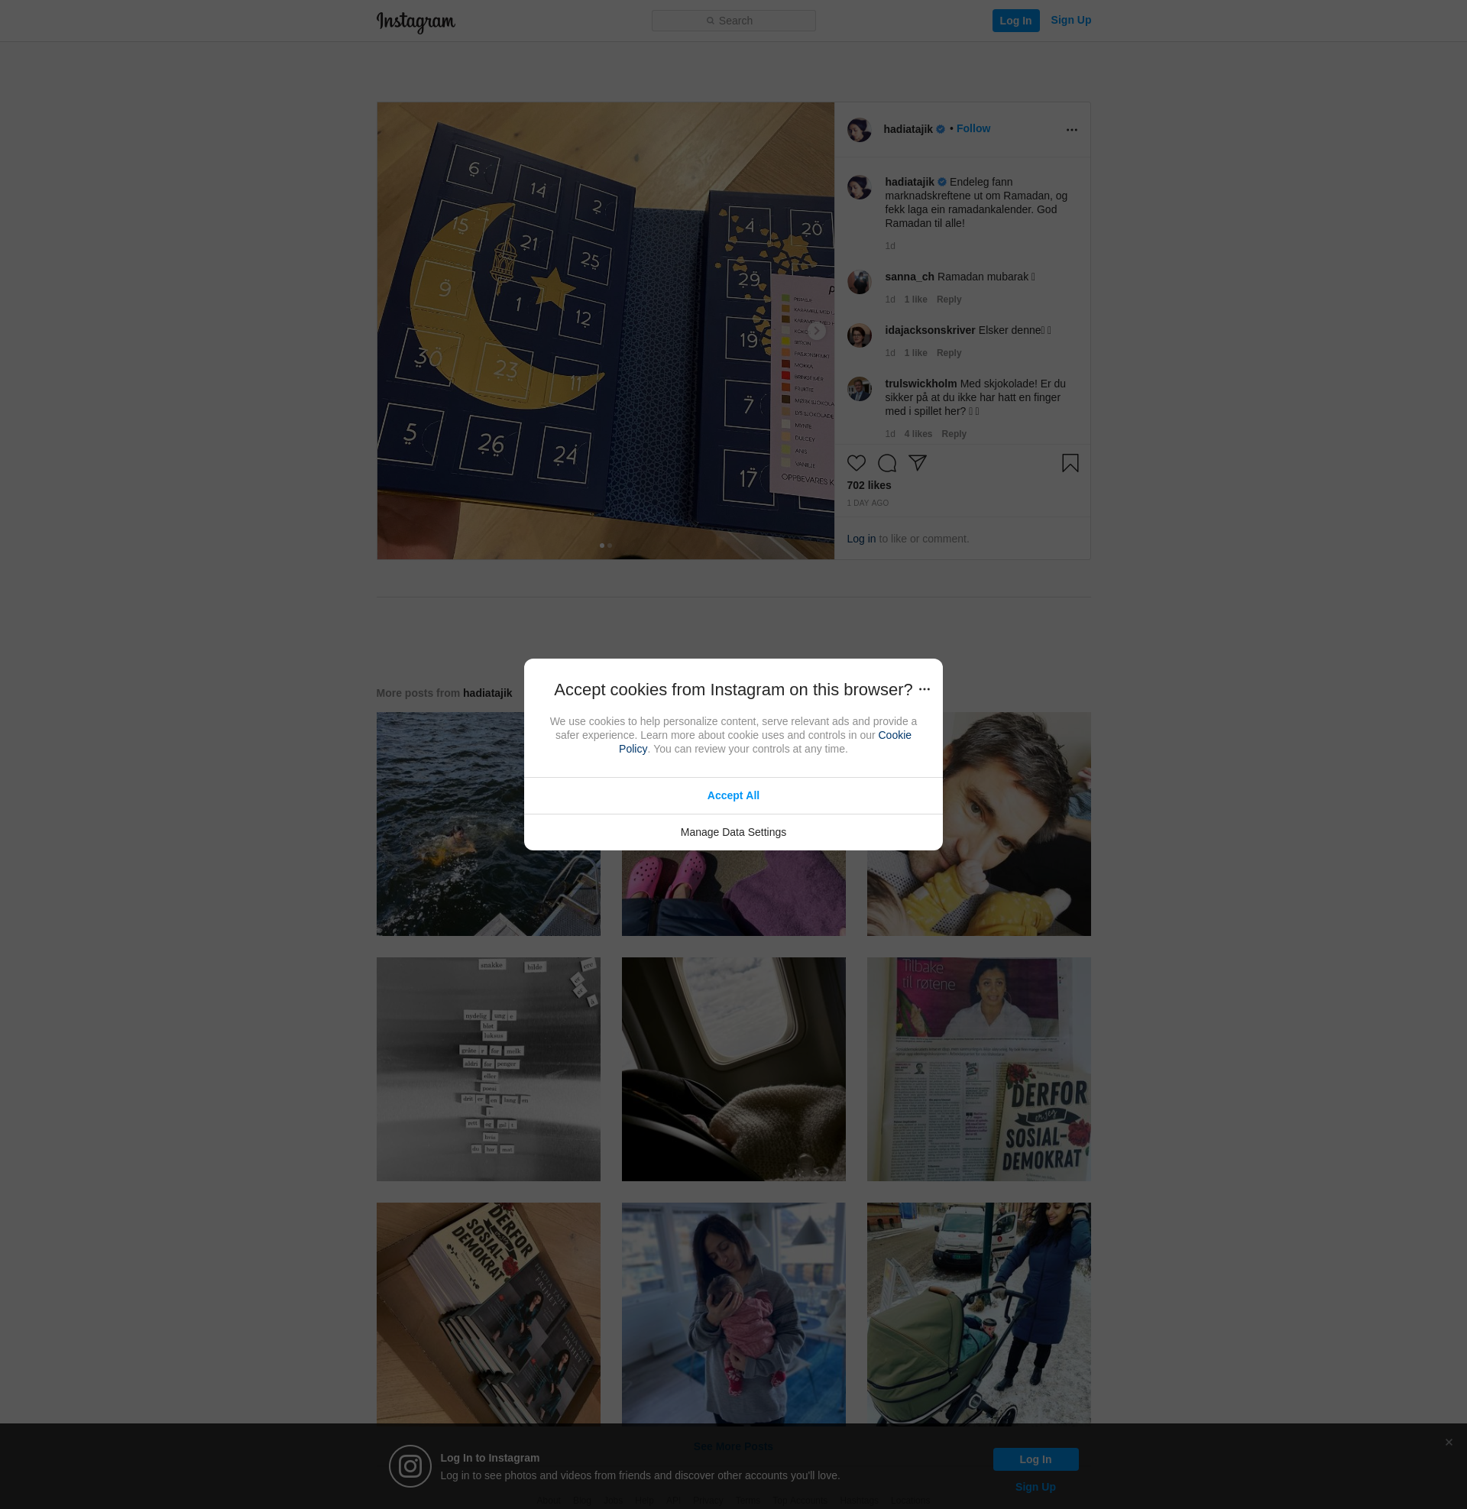Open post options three-dot menu

[x=1071, y=129]
